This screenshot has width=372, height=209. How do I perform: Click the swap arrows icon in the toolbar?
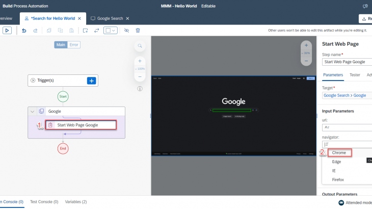pyautogui.click(x=96, y=31)
